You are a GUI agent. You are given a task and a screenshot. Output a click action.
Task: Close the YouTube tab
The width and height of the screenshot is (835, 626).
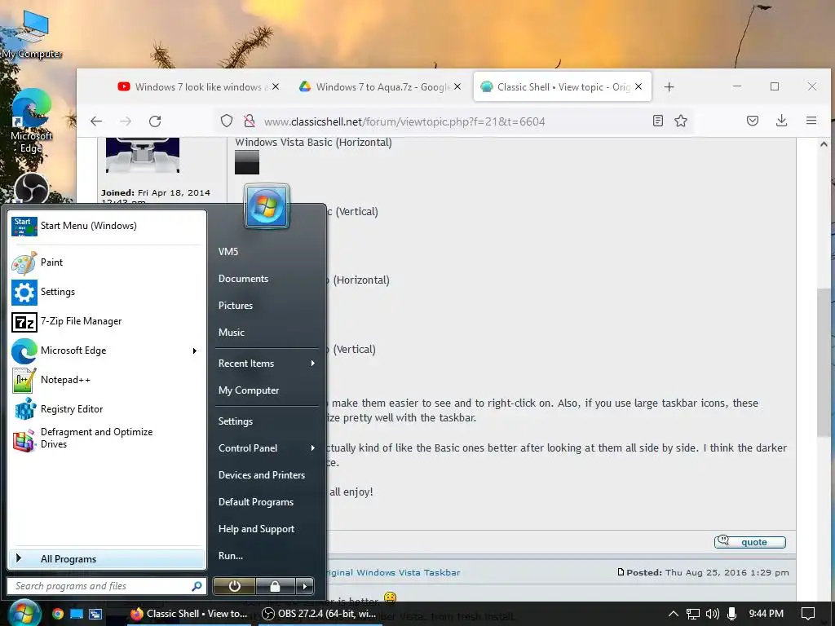(x=276, y=86)
